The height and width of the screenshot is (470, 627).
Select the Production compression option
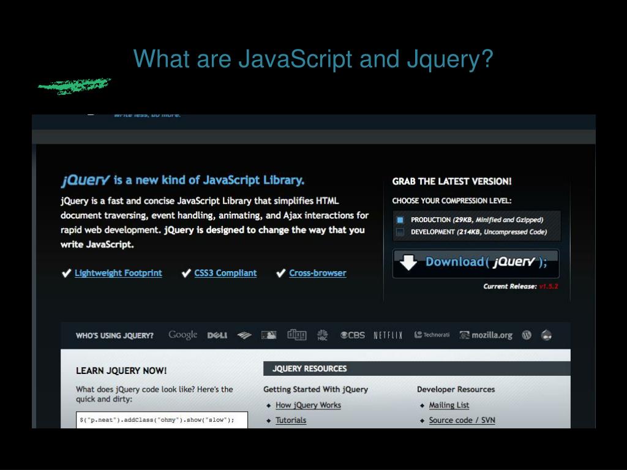tap(400, 220)
